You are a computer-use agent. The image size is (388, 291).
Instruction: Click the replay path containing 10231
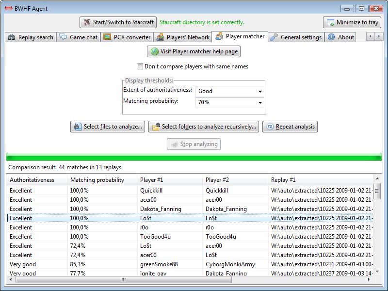tap(322, 264)
